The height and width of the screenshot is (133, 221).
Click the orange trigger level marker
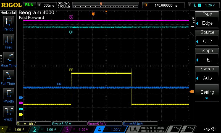(x=192, y=92)
